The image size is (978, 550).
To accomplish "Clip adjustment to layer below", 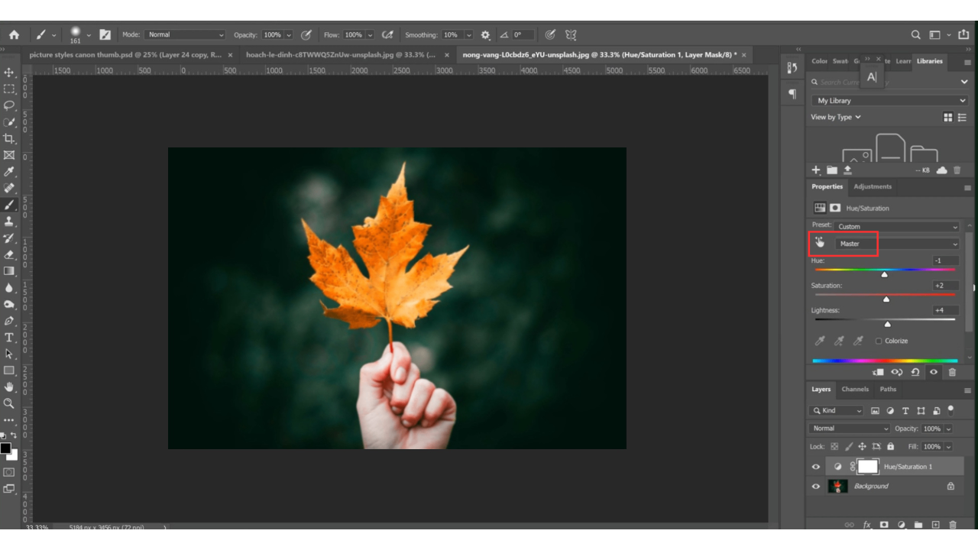I will (879, 372).
